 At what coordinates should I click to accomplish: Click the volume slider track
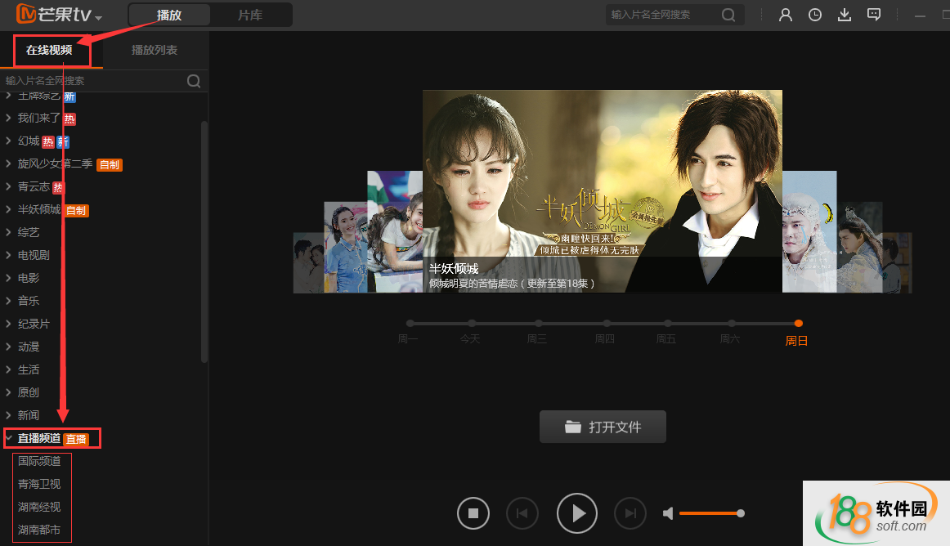pyautogui.click(x=708, y=513)
